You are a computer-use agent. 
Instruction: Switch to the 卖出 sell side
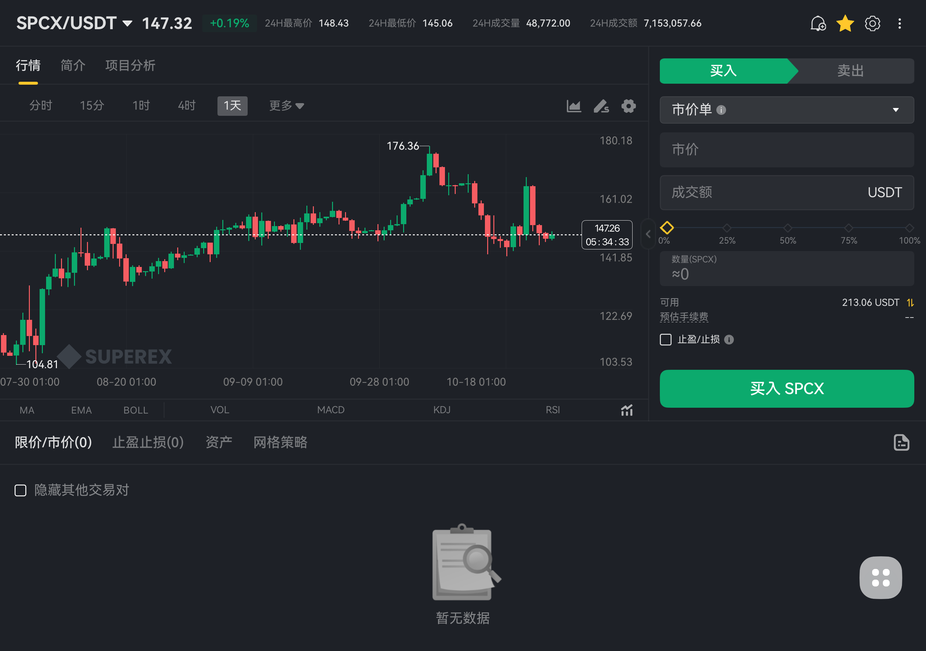(851, 71)
